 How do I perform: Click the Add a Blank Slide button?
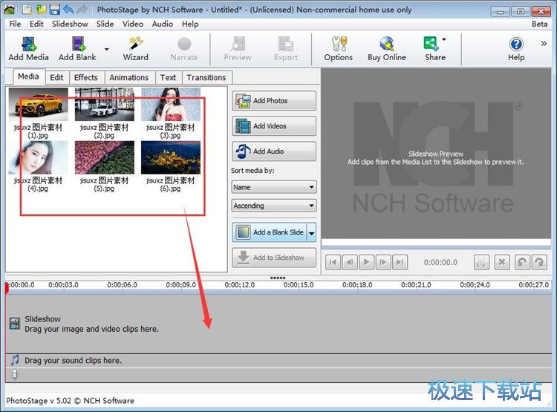[x=270, y=232]
